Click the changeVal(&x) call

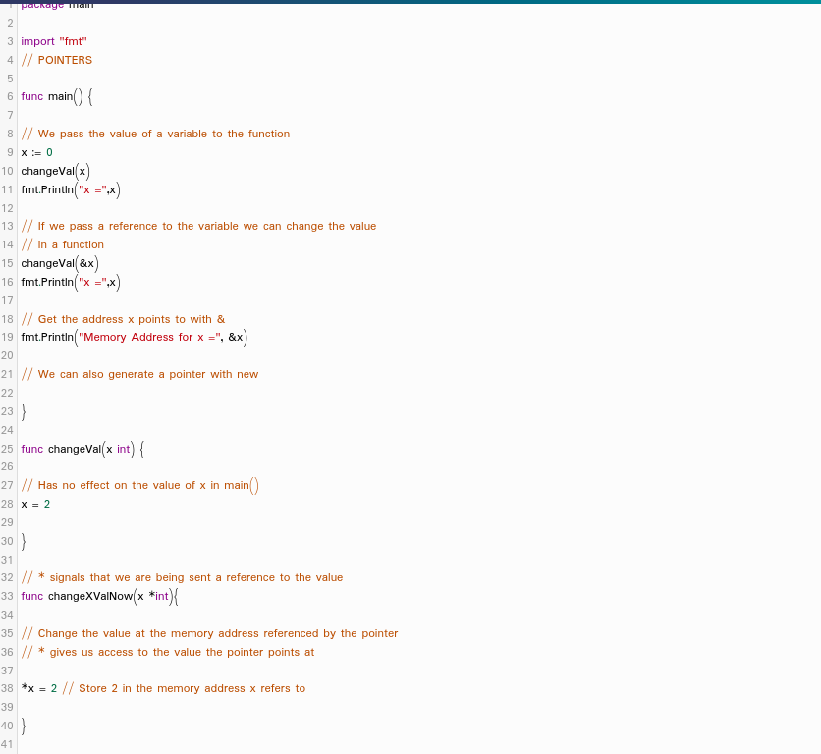tap(60, 263)
